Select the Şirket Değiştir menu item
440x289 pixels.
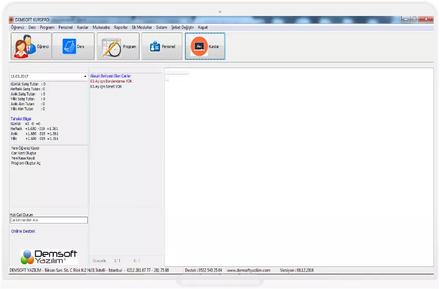(182, 27)
